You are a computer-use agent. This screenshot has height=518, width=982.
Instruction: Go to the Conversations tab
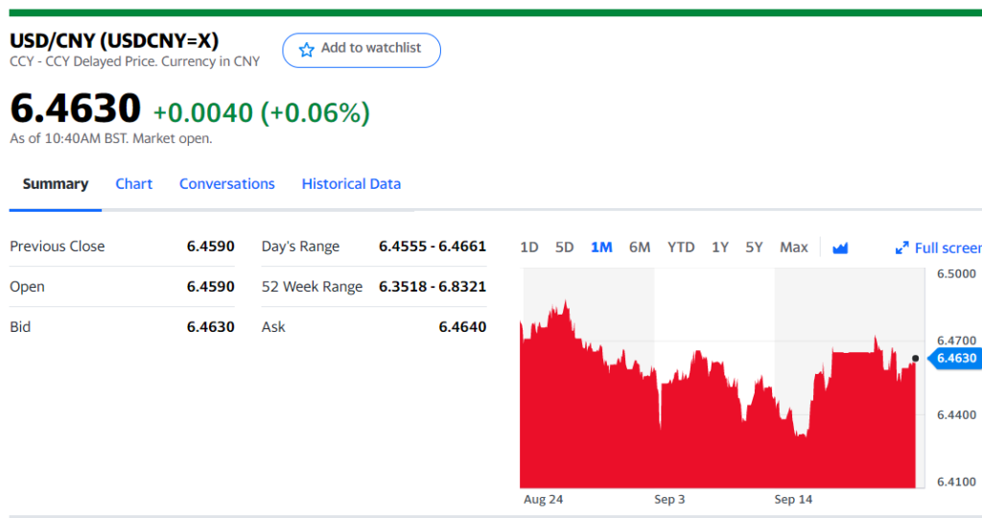point(227,184)
